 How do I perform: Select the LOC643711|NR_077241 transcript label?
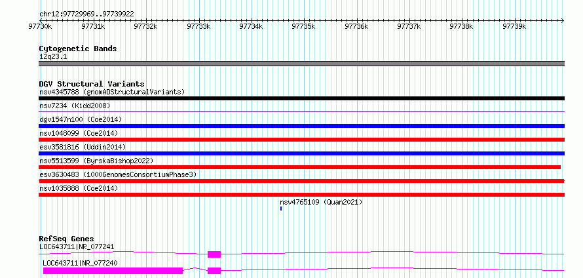click(77, 247)
